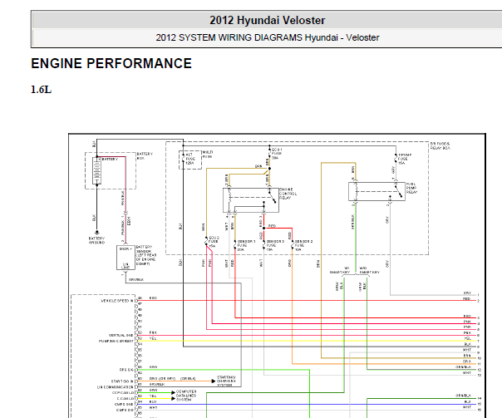Click the battery symbol in the battery box
Screen dimensions: 502x418
coord(96,170)
